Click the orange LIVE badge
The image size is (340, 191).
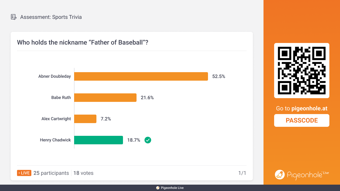click(x=24, y=173)
